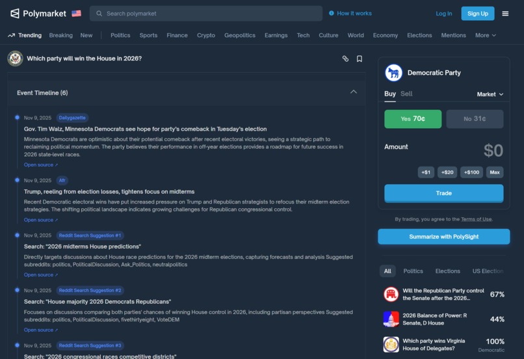The image size is (524, 359).
Task: Click Summarize with PolySight
Action: coord(444,237)
